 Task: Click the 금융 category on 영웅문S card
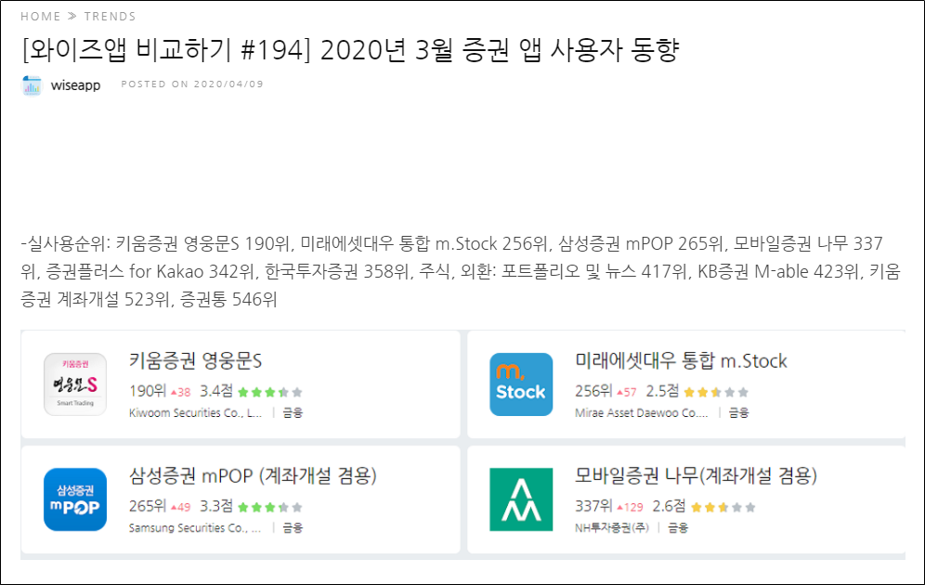(293, 413)
